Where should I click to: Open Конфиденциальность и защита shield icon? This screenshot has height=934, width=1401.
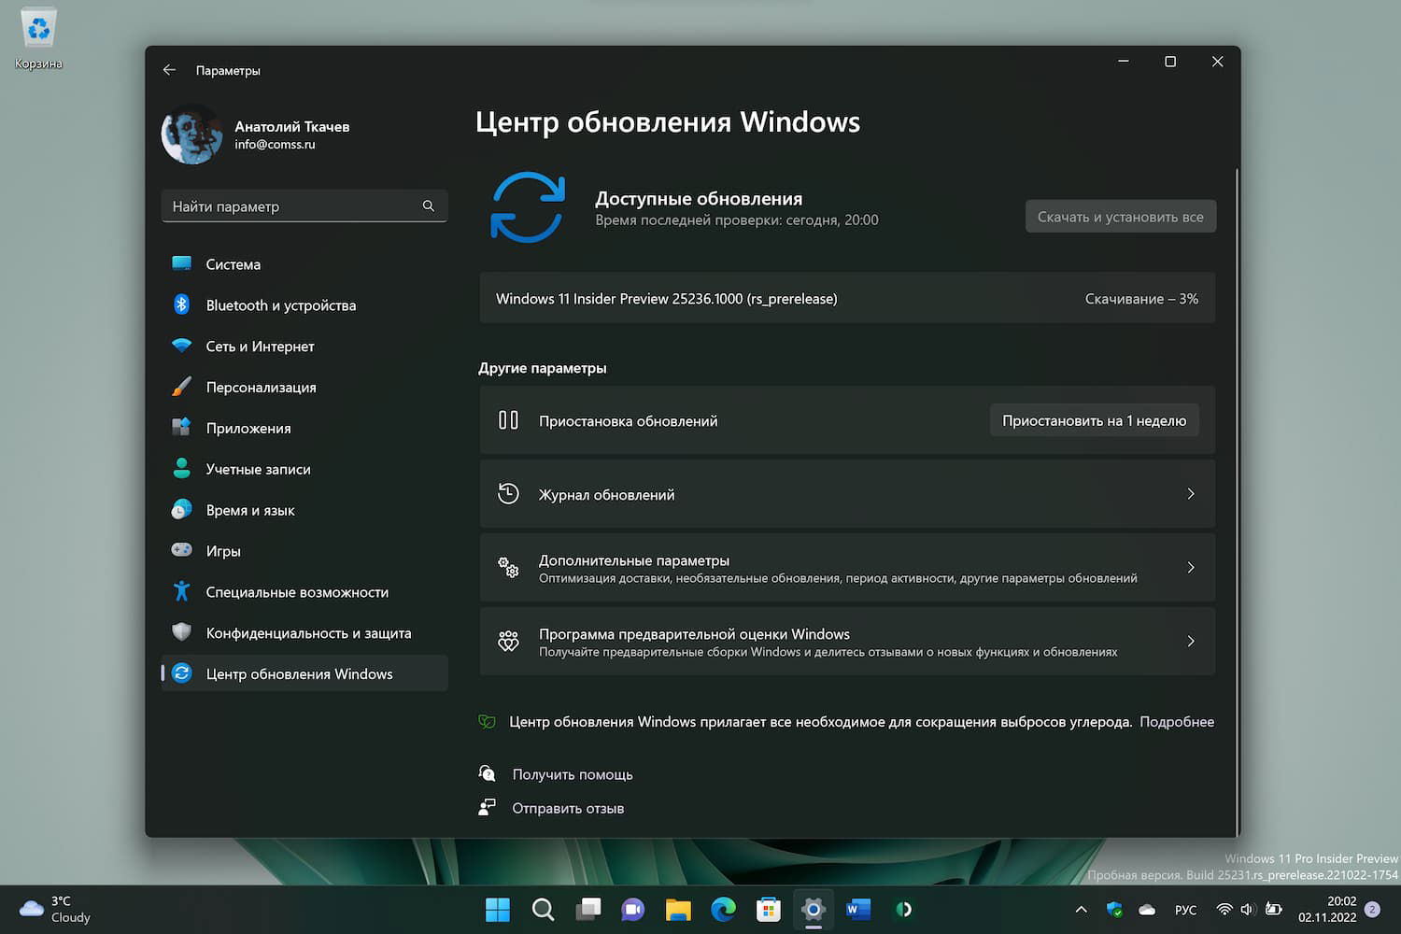tap(182, 632)
